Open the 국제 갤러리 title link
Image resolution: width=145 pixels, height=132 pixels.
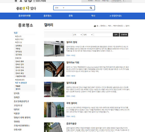[72, 103]
